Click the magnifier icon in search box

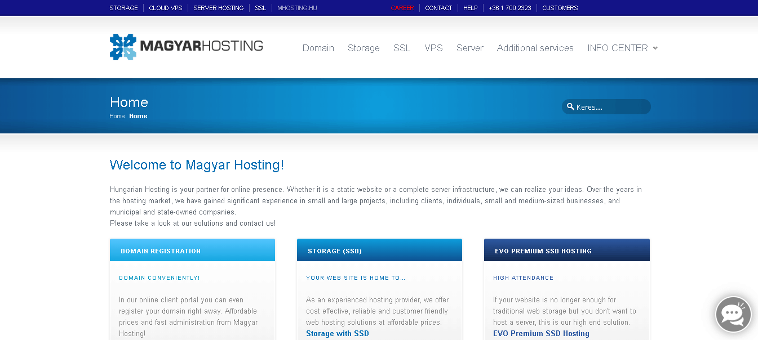570,106
